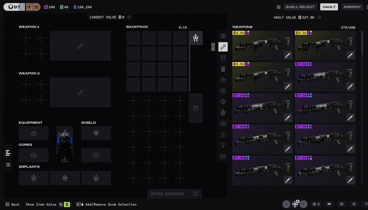The image size is (368, 210).
Task: Switch backpack panel to runner figure tab
Action: click(x=196, y=38)
